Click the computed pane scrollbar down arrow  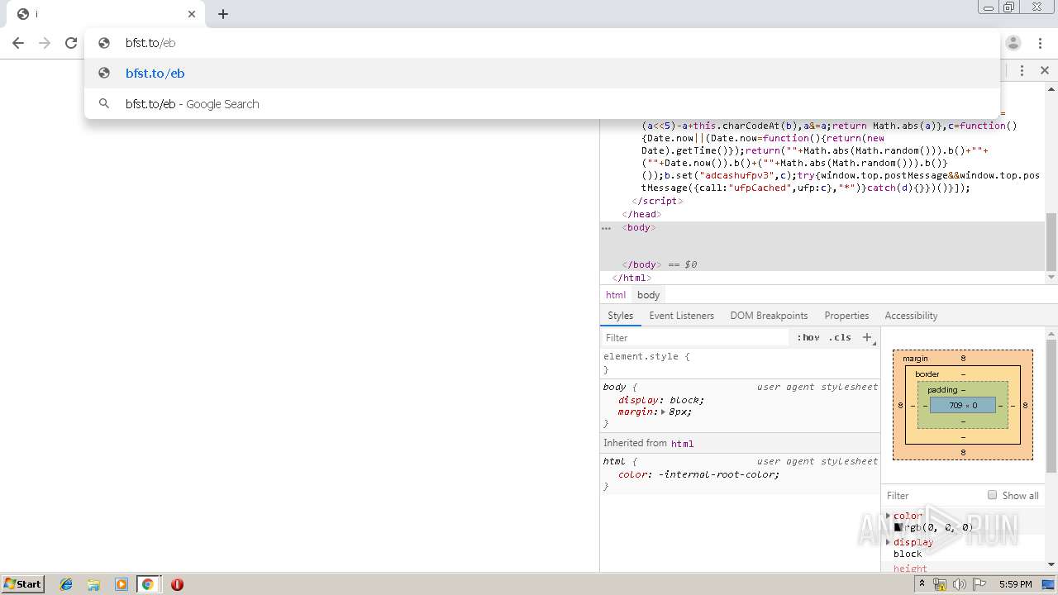coord(1051,564)
